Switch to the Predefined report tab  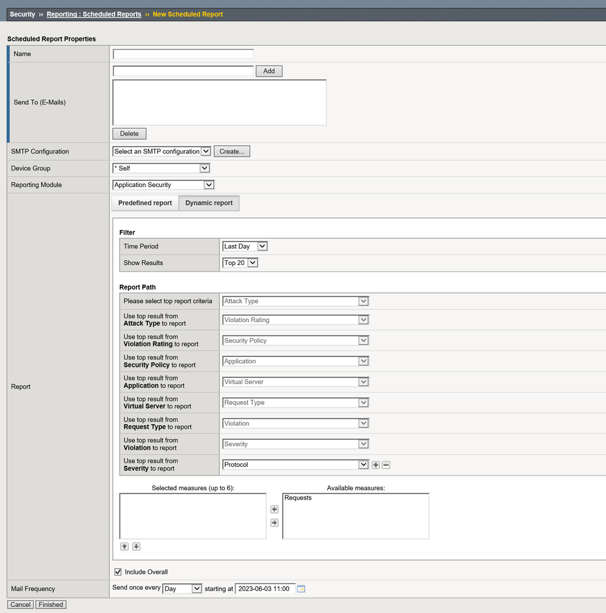pyautogui.click(x=145, y=203)
